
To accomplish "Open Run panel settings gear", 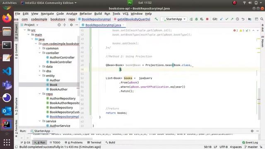I will (x=252, y=131).
